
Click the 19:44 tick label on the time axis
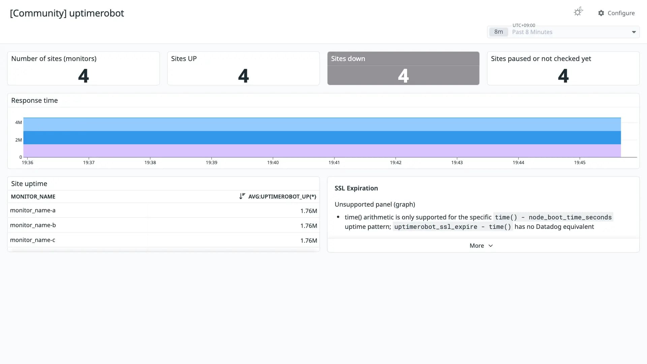pos(518,162)
